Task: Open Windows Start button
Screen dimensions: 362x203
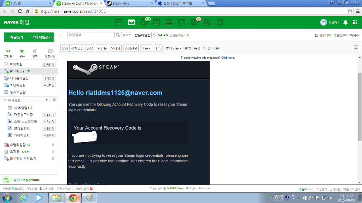Action: coord(7,198)
